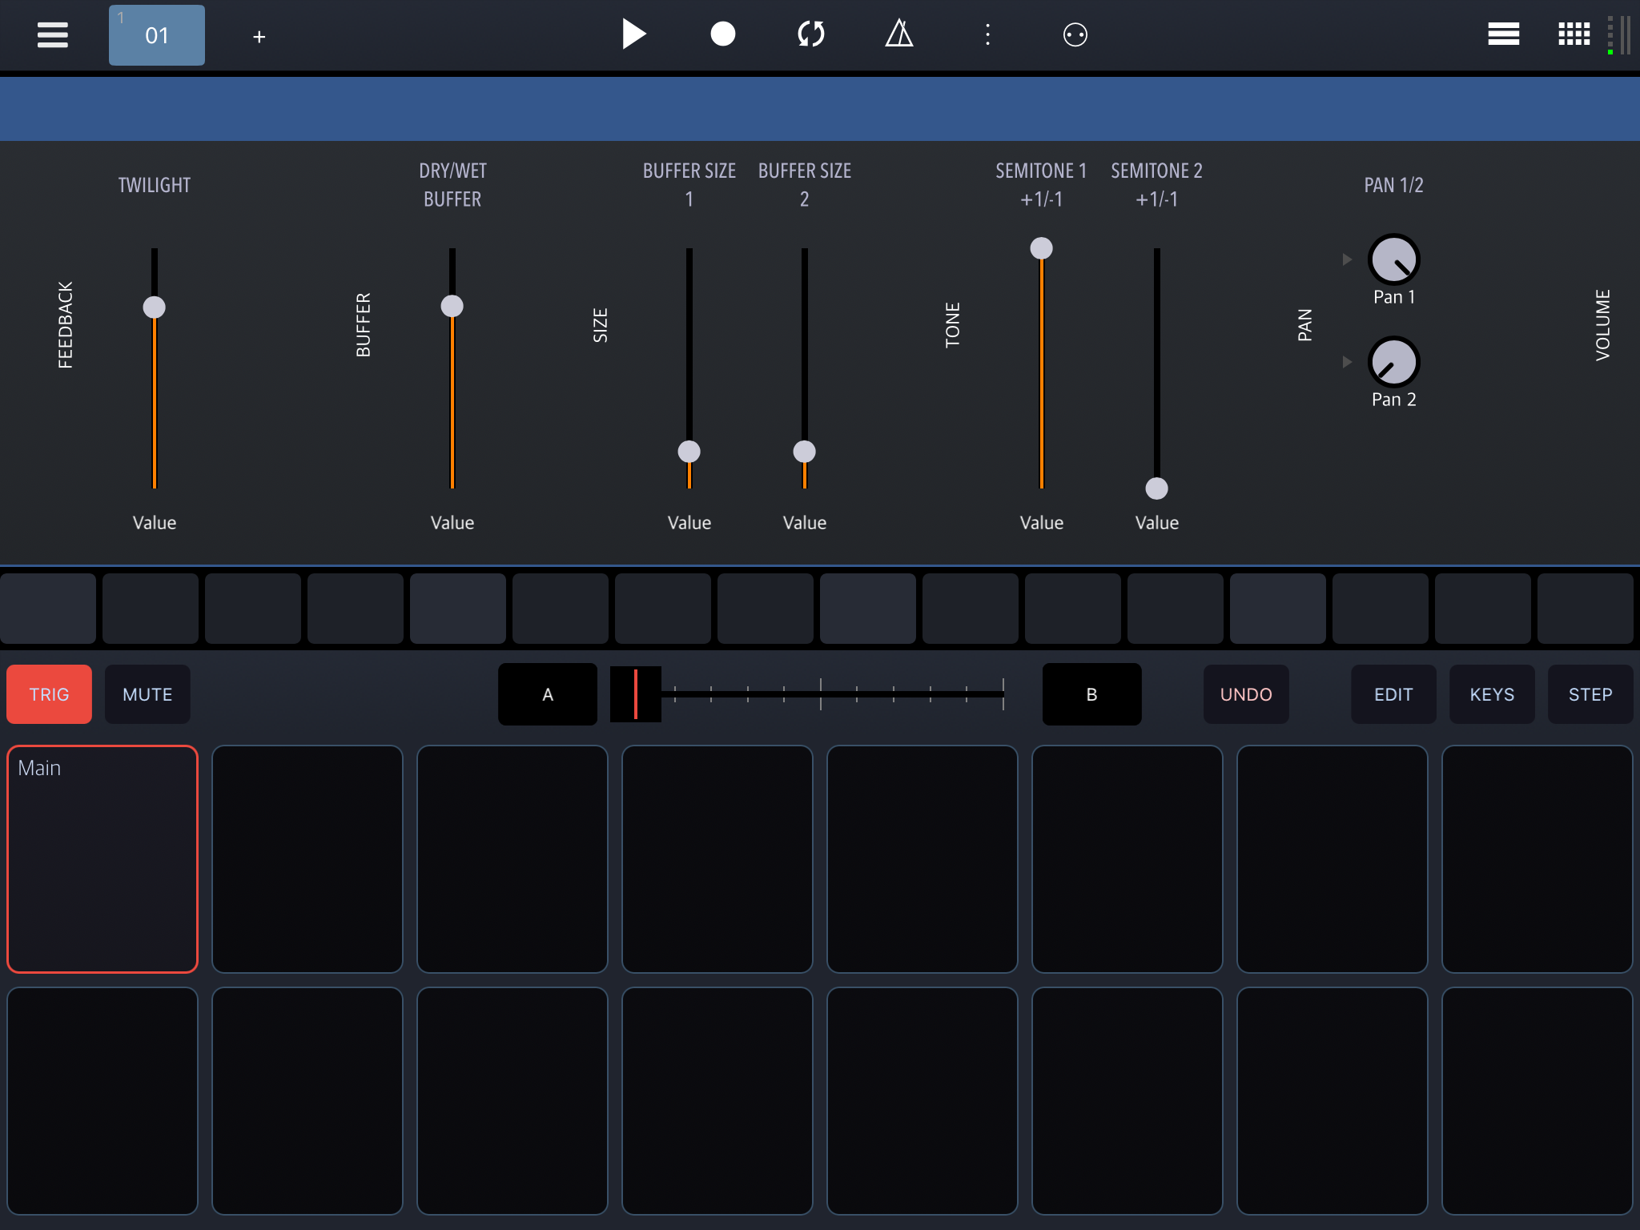Select the VOLUME vertical tab

pyautogui.click(x=1603, y=325)
